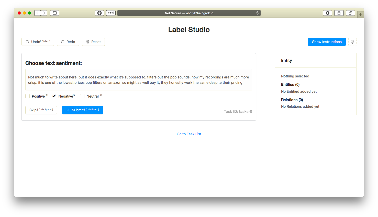378x217 pixels.
Task: Check the Neutral sentiment checkbox
Action: coord(82,96)
